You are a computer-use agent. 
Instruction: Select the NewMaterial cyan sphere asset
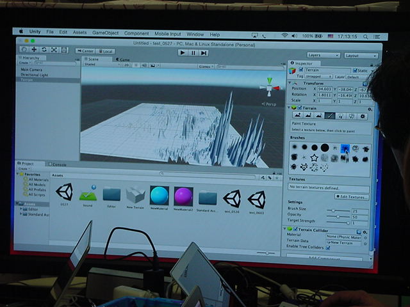pos(160,196)
